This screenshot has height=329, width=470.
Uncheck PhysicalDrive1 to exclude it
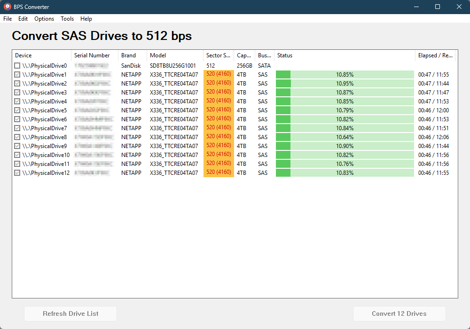tap(17, 74)
